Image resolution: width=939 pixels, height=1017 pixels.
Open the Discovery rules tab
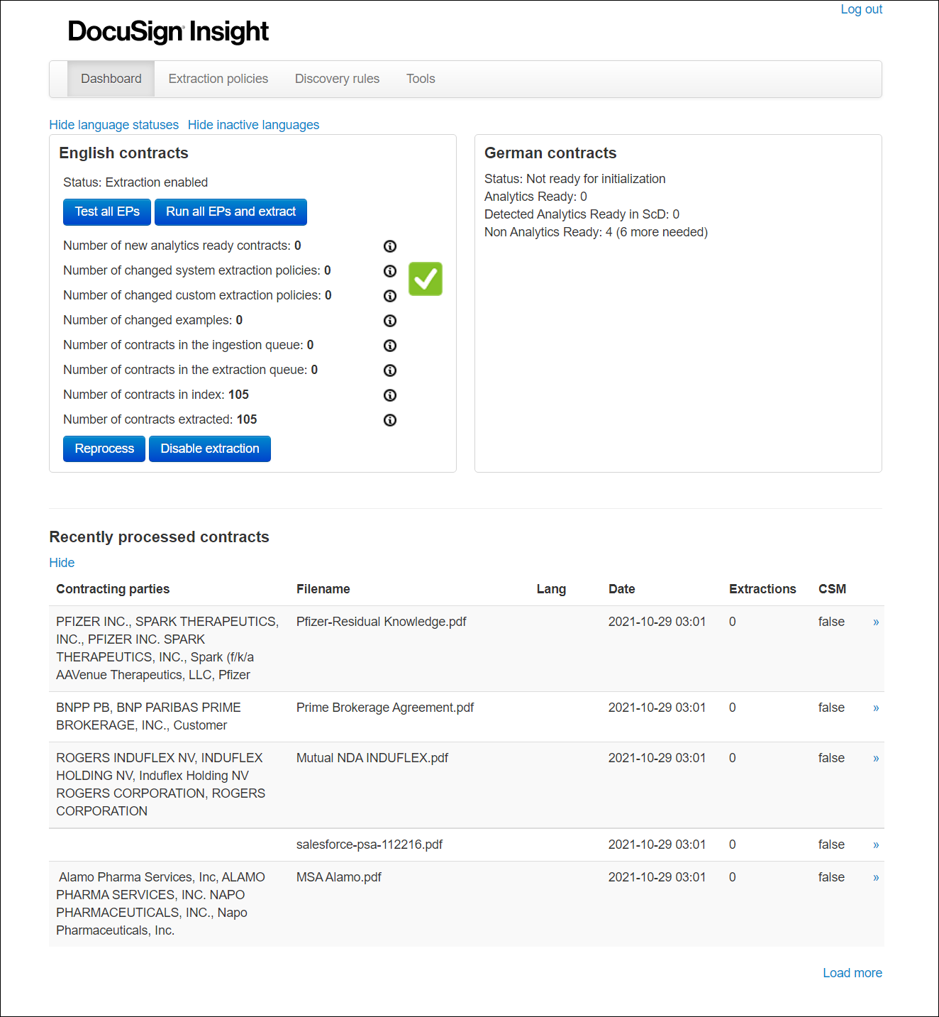click(x=337, y=79)
